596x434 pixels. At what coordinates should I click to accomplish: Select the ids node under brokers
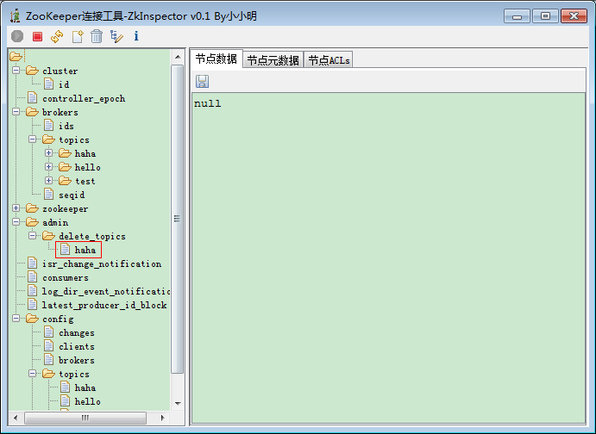(66, 126)
